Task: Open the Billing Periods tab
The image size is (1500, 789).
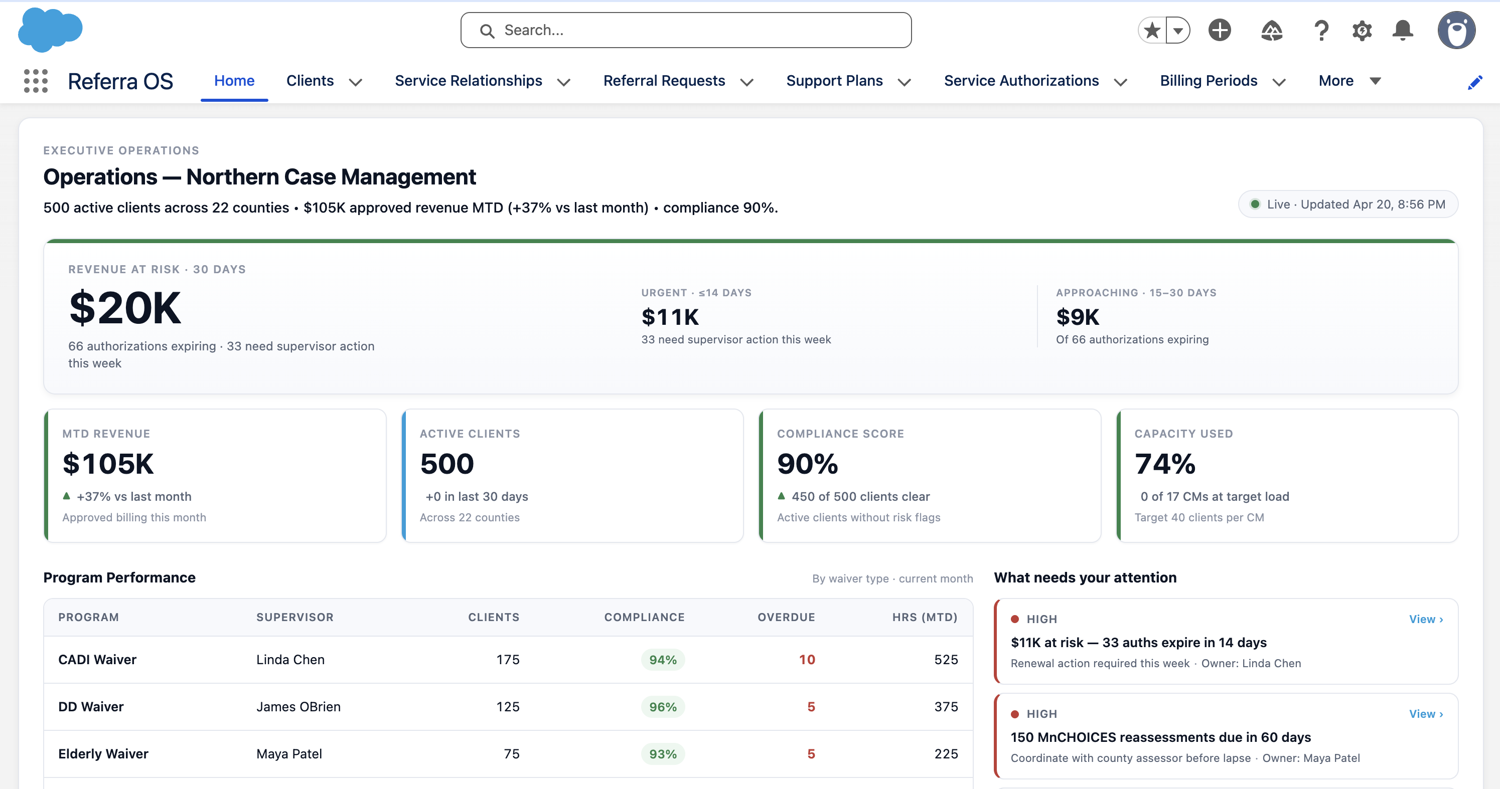Action: pyautogui.click(x=1208, y=81)
